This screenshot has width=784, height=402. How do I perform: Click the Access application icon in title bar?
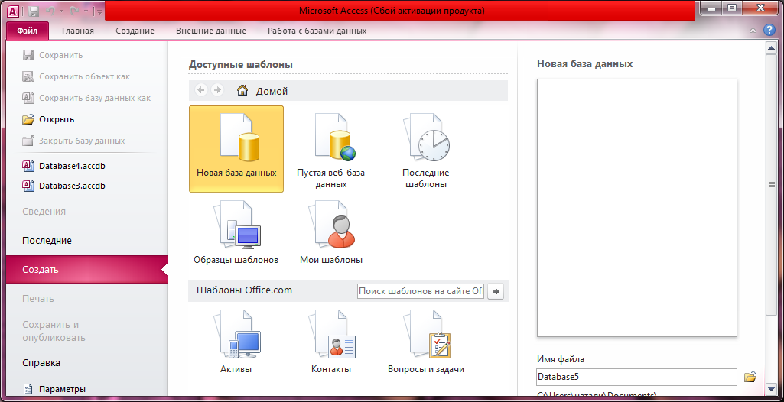click(x=14, y=10)
